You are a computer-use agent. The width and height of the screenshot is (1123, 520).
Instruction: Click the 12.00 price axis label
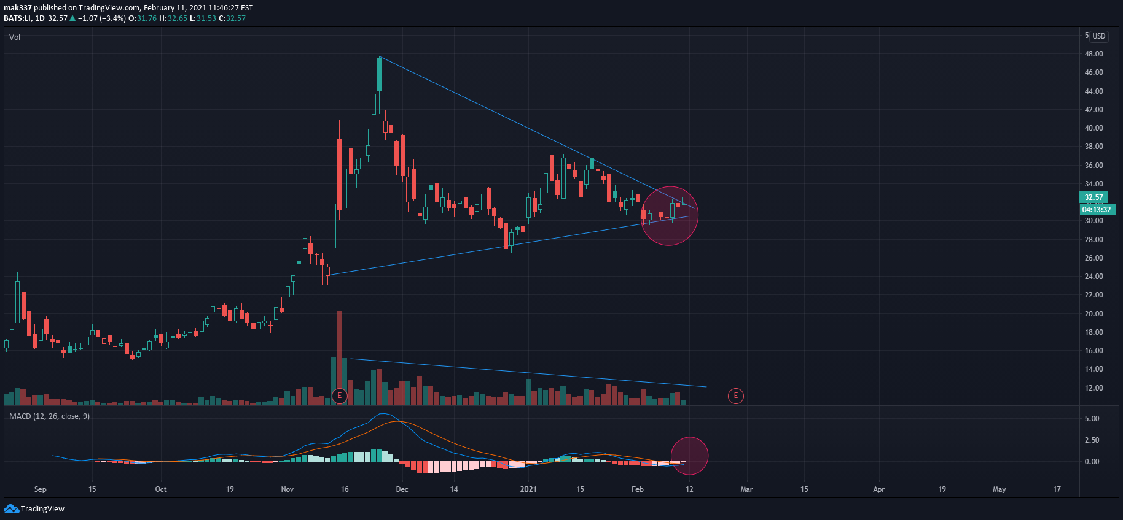1094,388
